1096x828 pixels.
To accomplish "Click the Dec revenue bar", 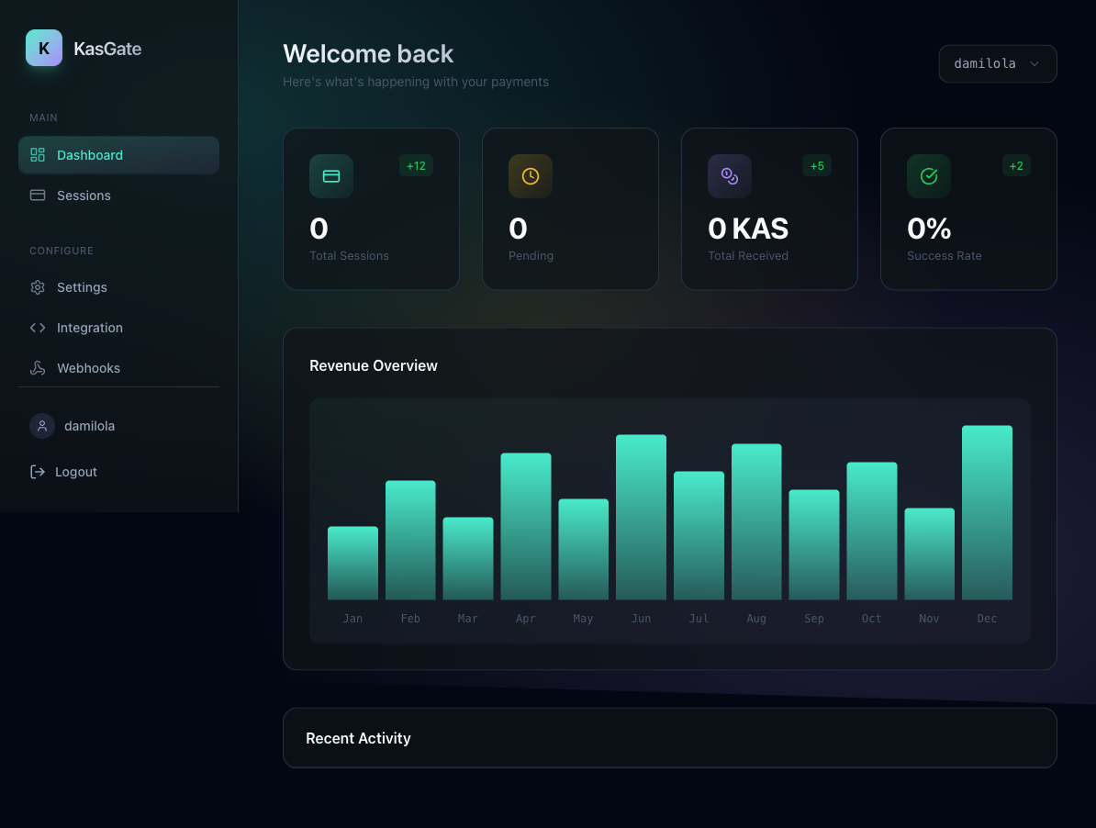I will point(987,512).
